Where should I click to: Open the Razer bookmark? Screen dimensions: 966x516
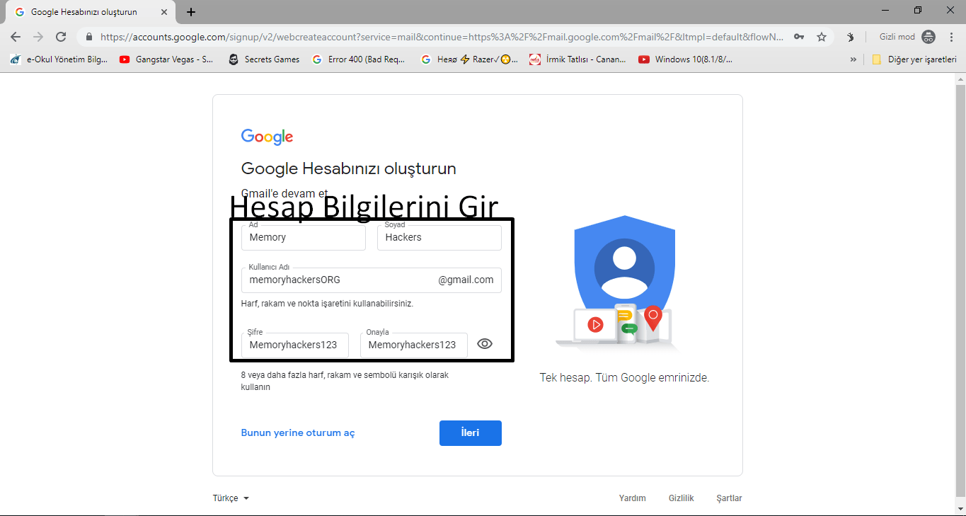tap(469, 59)
